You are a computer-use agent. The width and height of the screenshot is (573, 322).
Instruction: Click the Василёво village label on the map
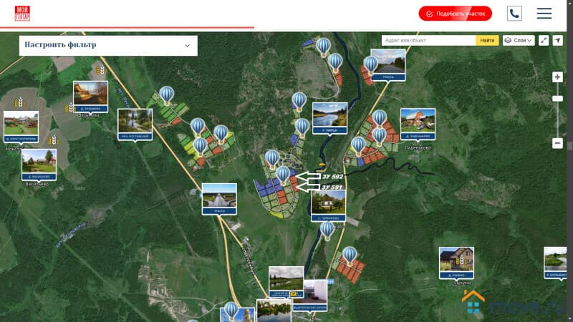[x=37, y=185]
